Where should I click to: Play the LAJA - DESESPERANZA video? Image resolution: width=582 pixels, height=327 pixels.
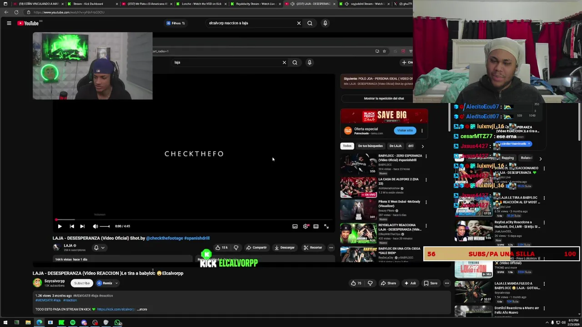(60, 226)
